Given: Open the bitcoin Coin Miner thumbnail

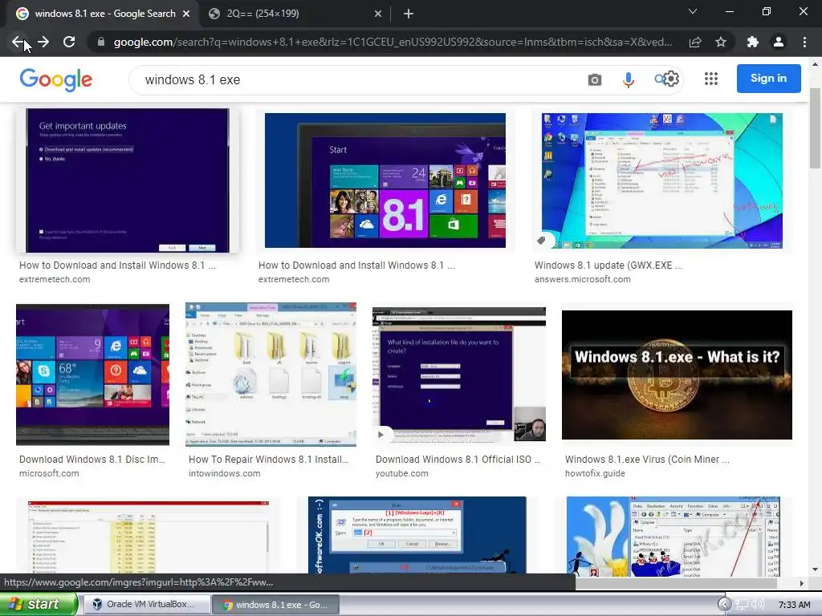Looking at the screenshot, I should click(x=677, y=375).
